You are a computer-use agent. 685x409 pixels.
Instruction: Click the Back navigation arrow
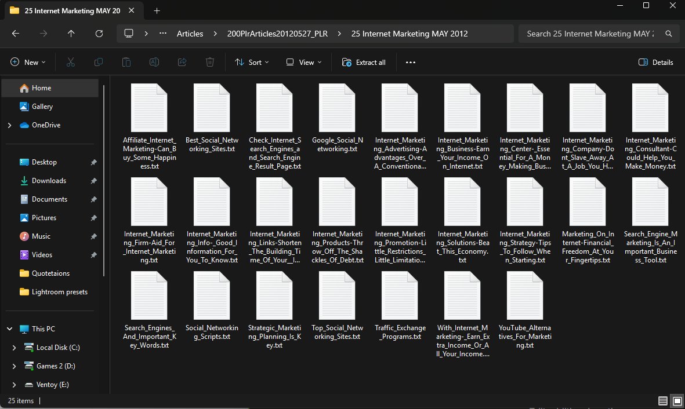click(x=16, y=34)
